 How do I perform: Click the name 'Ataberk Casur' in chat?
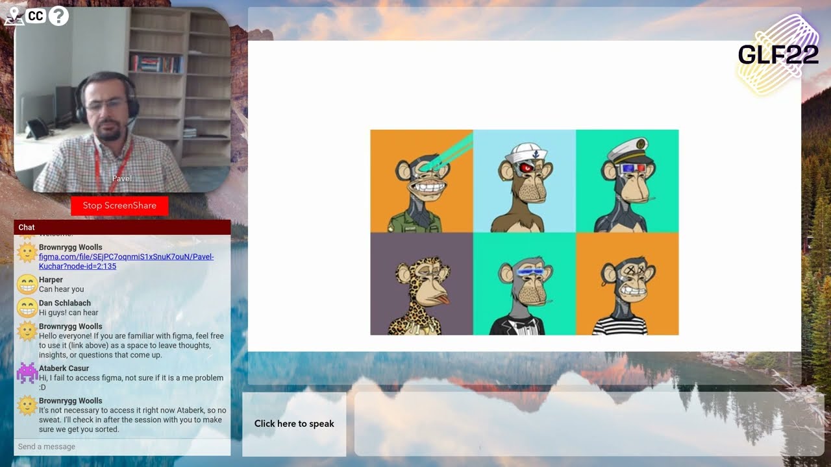click(x=64, y=368)
